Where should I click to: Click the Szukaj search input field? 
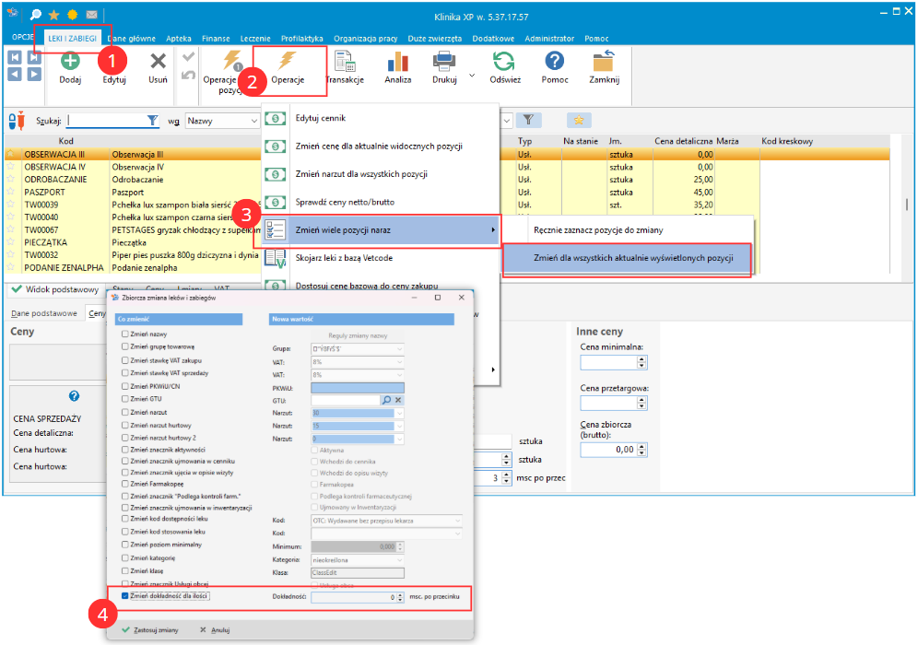click(106, 121)
